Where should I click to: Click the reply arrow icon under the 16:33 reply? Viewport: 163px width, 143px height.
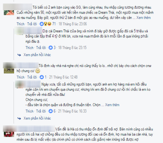click(x=19, y=118)
